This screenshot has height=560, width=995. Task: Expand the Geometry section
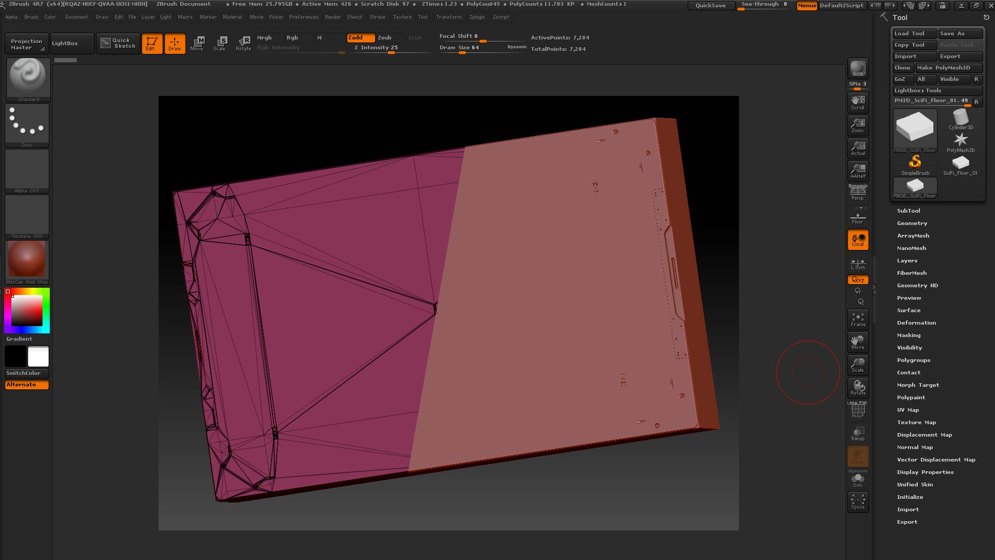click(x=912, y=223)
